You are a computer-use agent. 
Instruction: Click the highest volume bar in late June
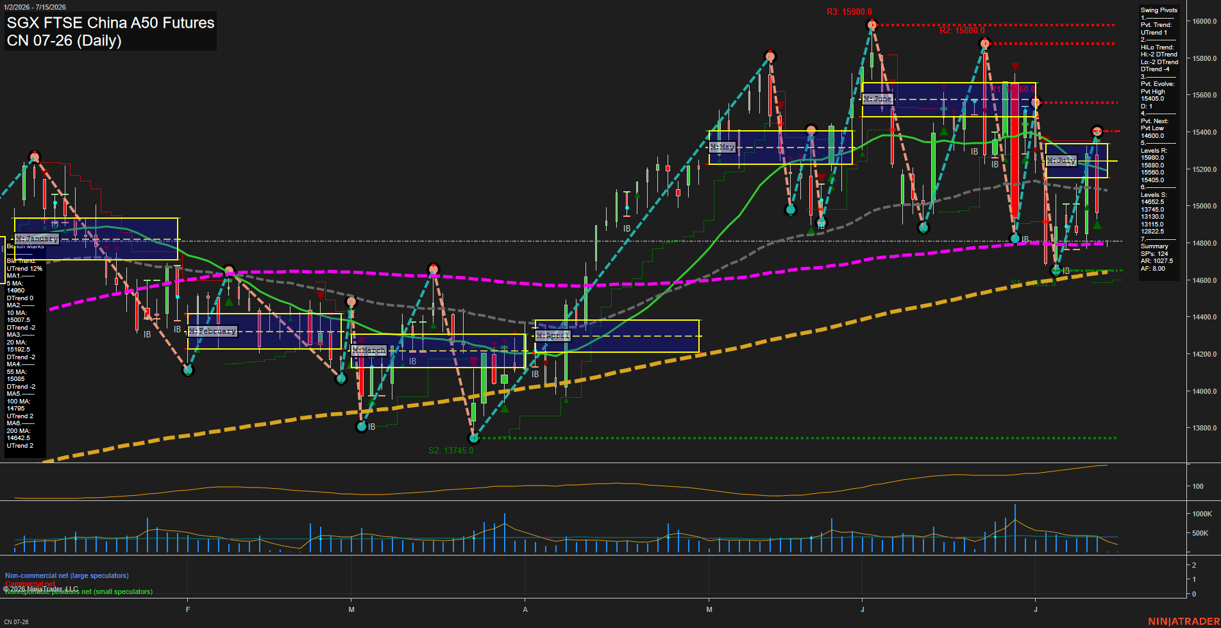click(1015, 529)
